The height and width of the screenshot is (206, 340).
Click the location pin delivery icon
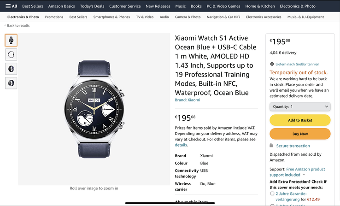272,64
